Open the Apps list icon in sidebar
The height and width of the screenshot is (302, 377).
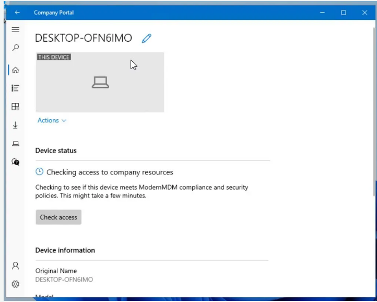tap(15, 88)
